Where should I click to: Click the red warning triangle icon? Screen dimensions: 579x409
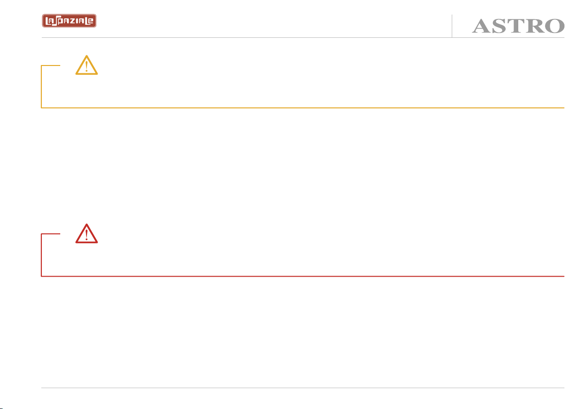(x=86, y=234)
